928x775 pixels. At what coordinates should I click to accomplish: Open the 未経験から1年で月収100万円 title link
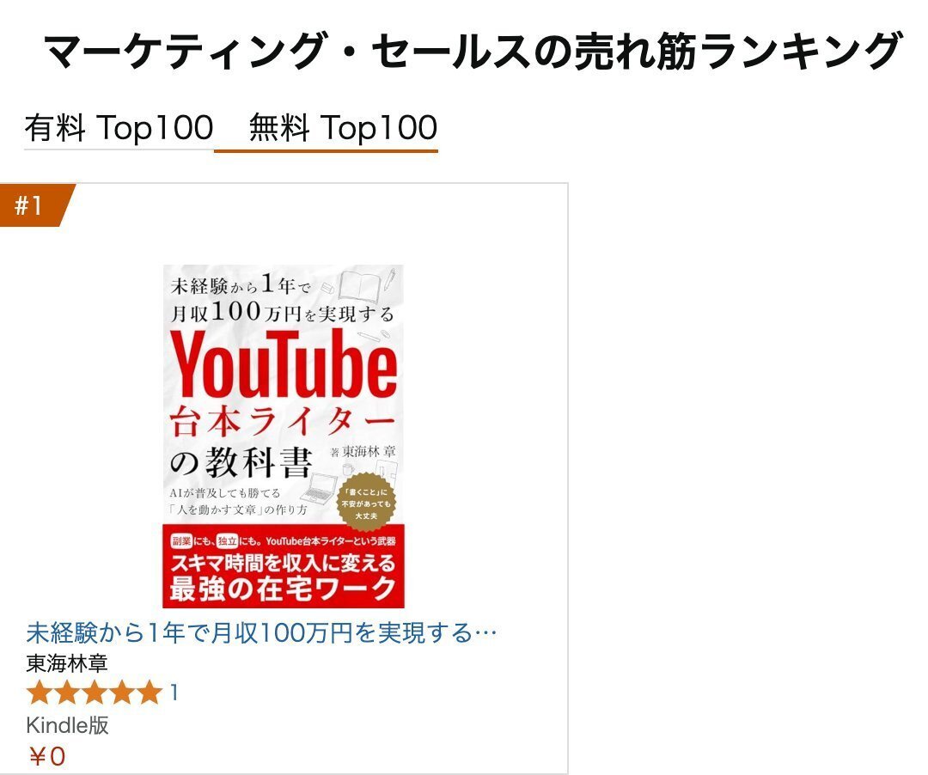[261, 632]
